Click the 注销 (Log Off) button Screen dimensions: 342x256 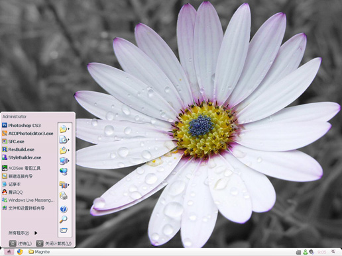point(21,243)
